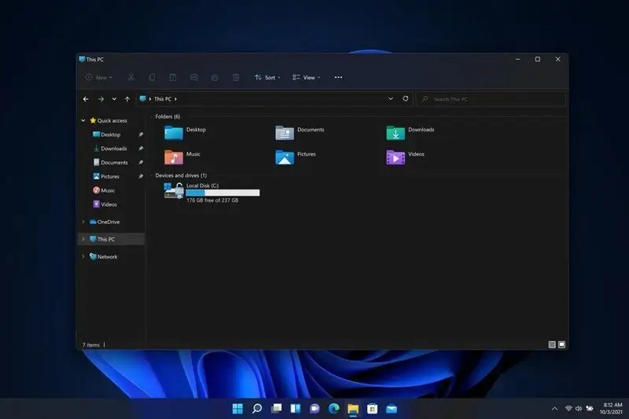Click pin icon next to sidebar Documents
The image size is (629, 419).
point(141,163)
